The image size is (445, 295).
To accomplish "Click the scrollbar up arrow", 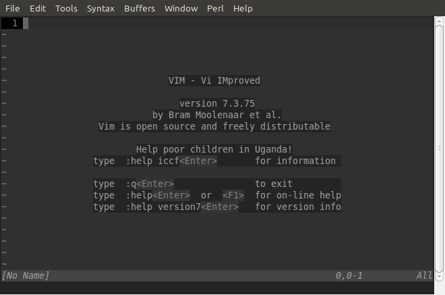I will coord(440,21).
